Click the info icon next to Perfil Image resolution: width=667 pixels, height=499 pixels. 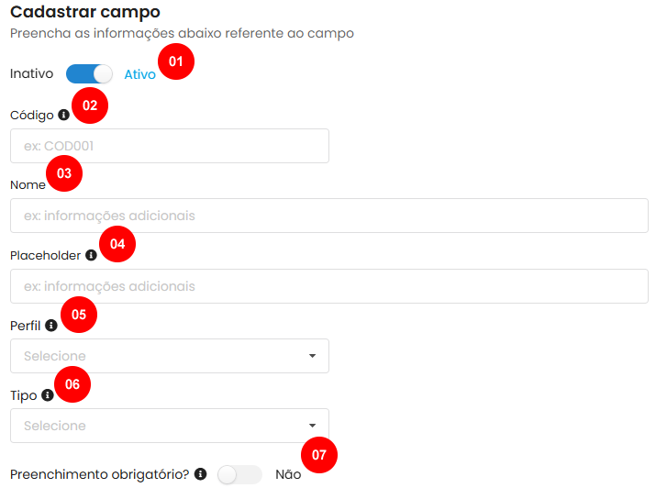51,326
